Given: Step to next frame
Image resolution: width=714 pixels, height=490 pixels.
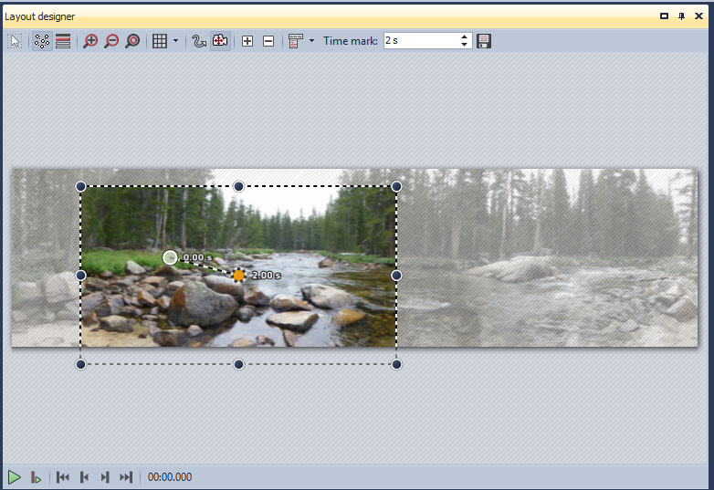Looking at the screenshot, I should point(105,477).
